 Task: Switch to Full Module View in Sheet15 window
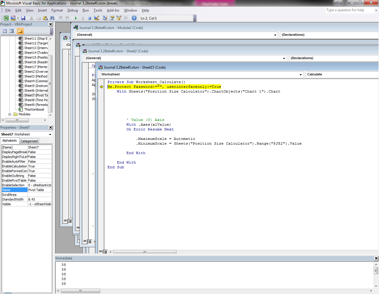click(x=105, y=252)
